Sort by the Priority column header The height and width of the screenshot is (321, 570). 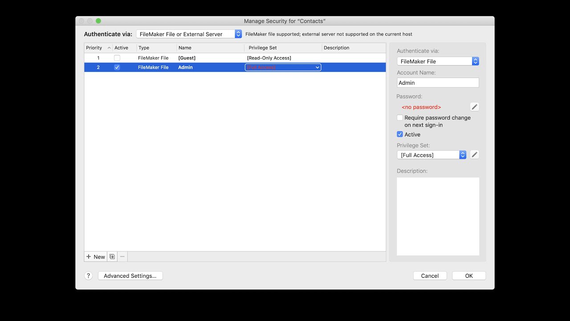98,48
